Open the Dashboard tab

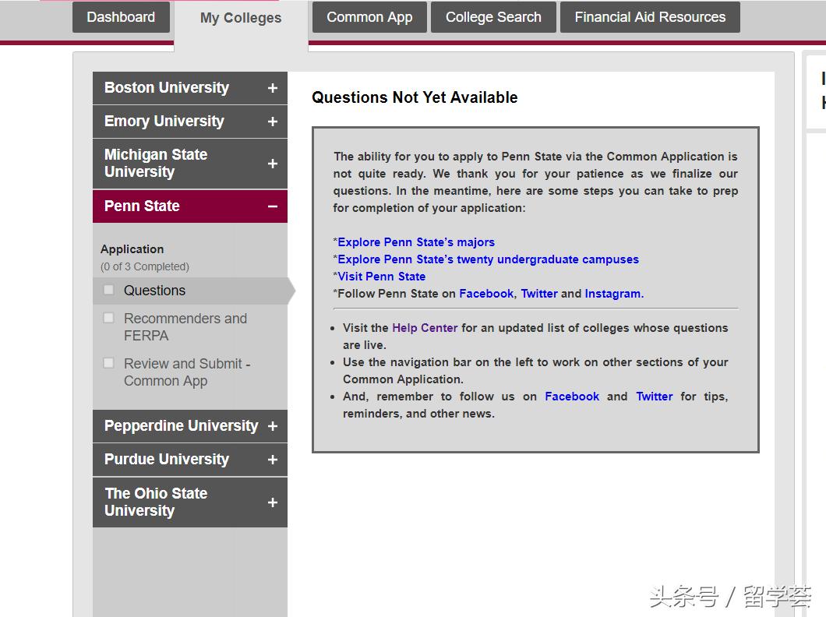click(121, 17)
